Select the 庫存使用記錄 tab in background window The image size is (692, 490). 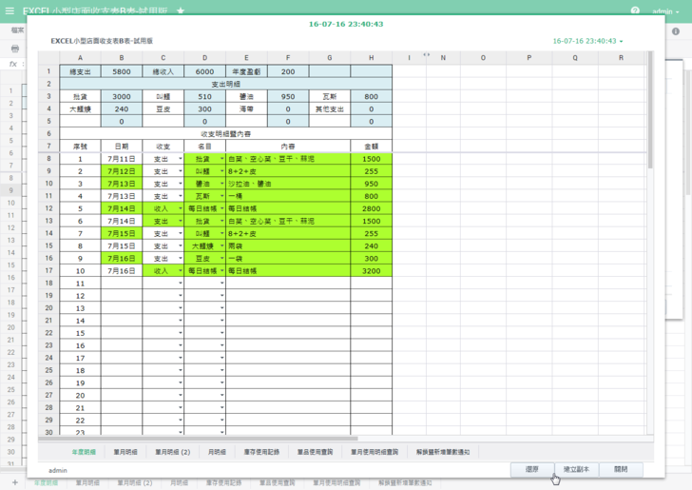223,483
